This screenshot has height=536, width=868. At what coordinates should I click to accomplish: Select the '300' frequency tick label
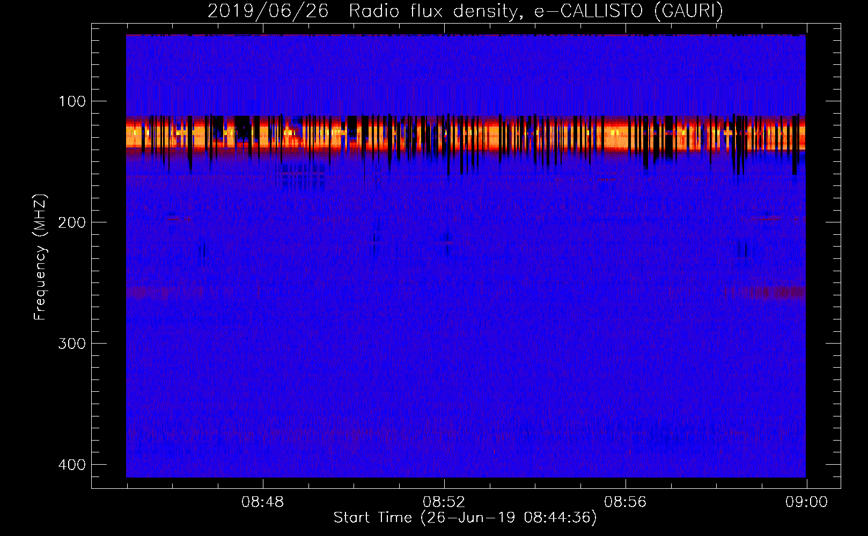click(x=72, y=344)
